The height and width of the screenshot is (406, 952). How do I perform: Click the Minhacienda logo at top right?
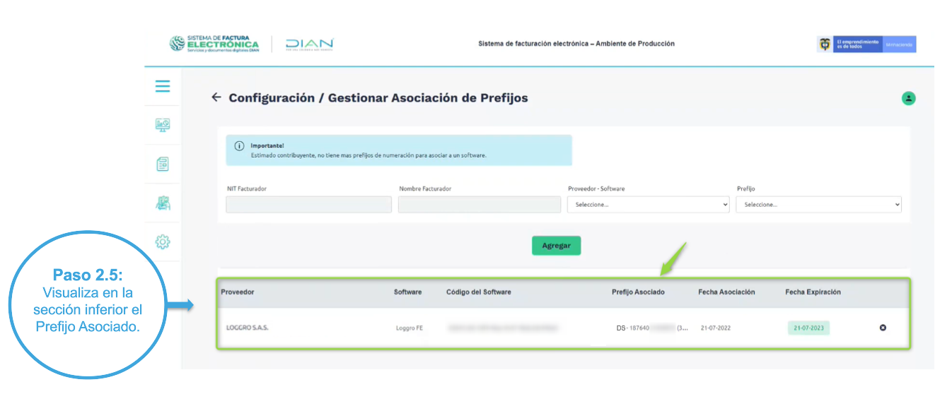point(899,44)
